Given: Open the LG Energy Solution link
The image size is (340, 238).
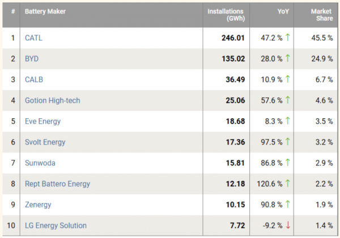Looking at the screenshot, I should 56,226.
